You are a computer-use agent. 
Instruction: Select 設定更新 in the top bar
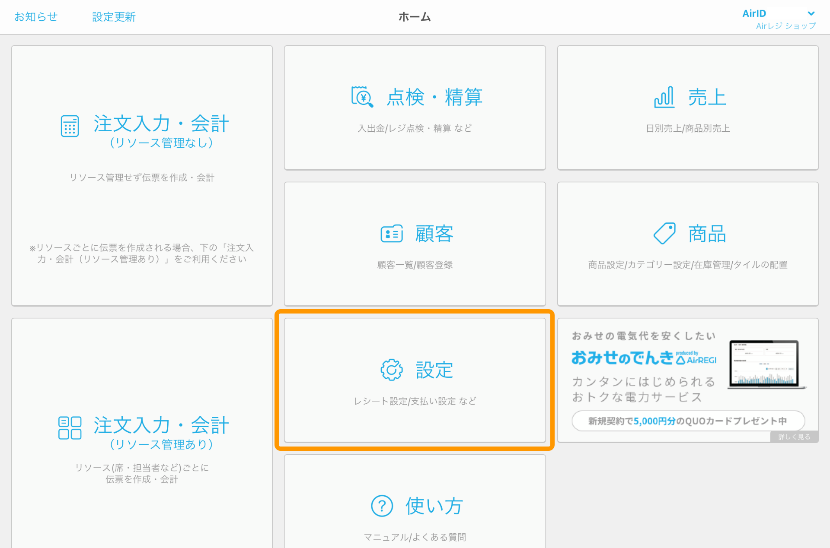[x=114, y=17]
